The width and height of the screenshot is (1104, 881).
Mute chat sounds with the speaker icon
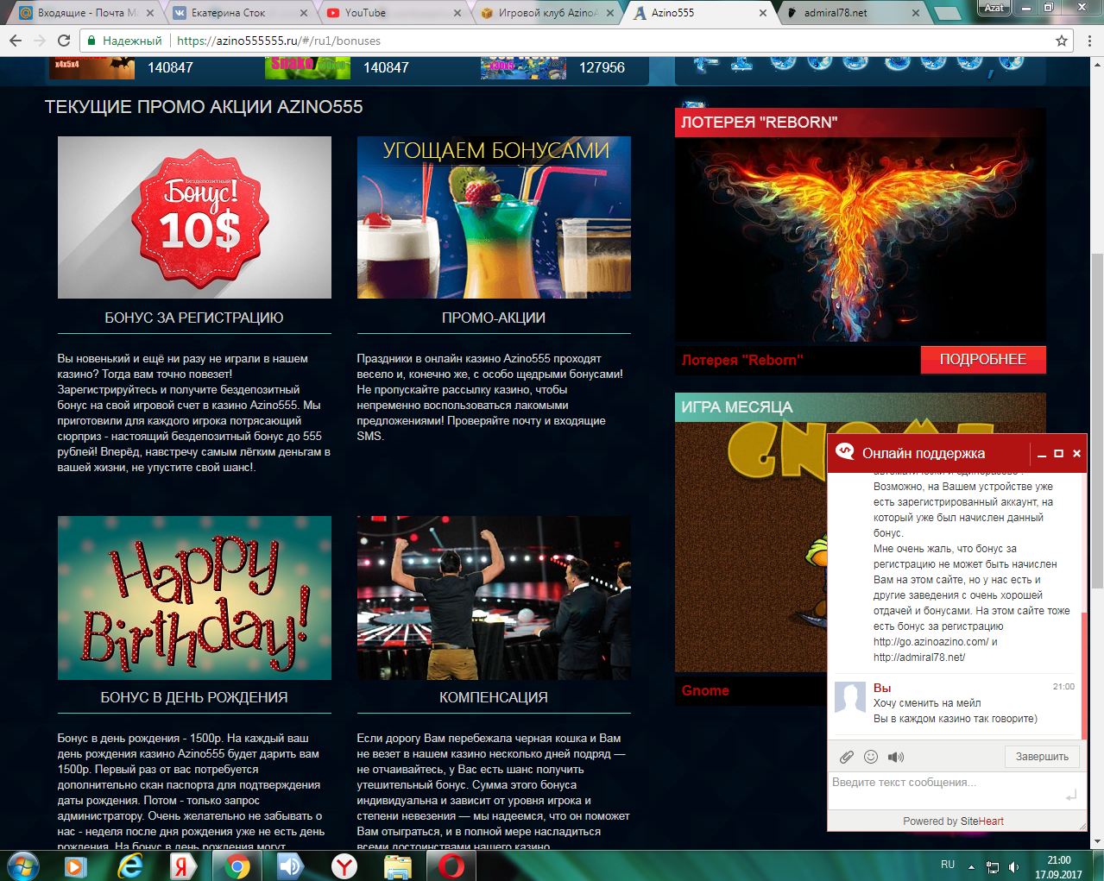coord(896,757)
